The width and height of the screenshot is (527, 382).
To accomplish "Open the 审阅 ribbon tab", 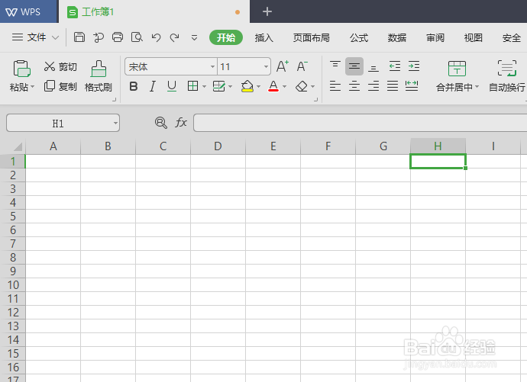I will click(435, 37).
